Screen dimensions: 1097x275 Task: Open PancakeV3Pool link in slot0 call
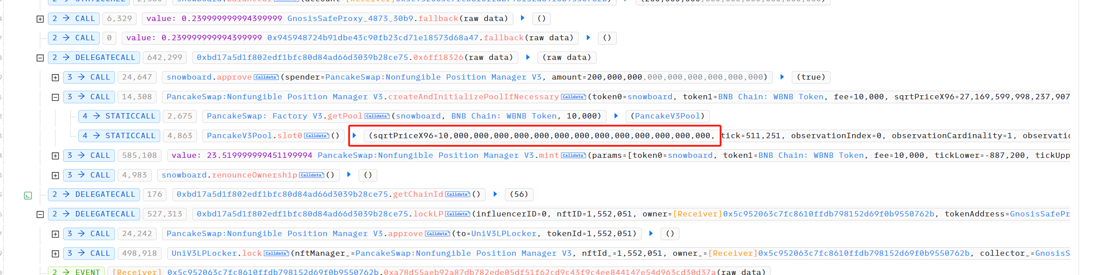click(239, 136)
